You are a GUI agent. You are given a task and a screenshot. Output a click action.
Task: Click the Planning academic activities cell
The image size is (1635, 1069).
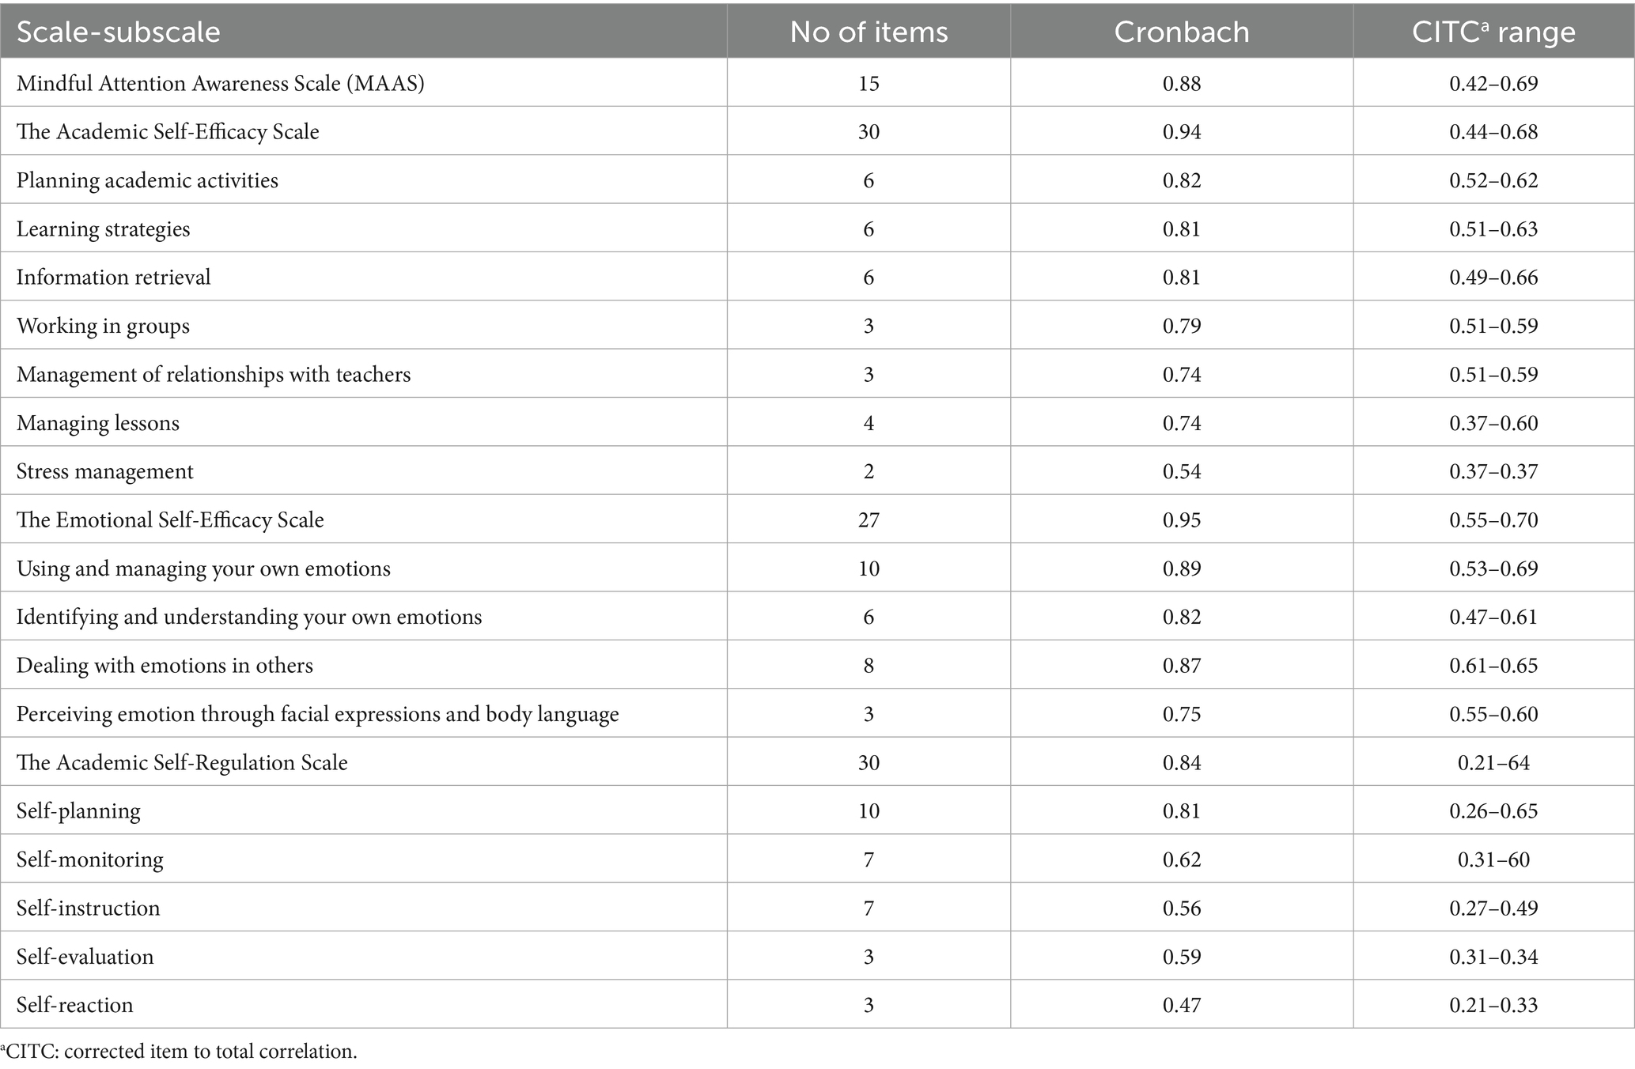tap(147, 180)
